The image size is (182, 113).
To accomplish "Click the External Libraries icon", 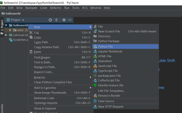I will [x=11, y=35].
